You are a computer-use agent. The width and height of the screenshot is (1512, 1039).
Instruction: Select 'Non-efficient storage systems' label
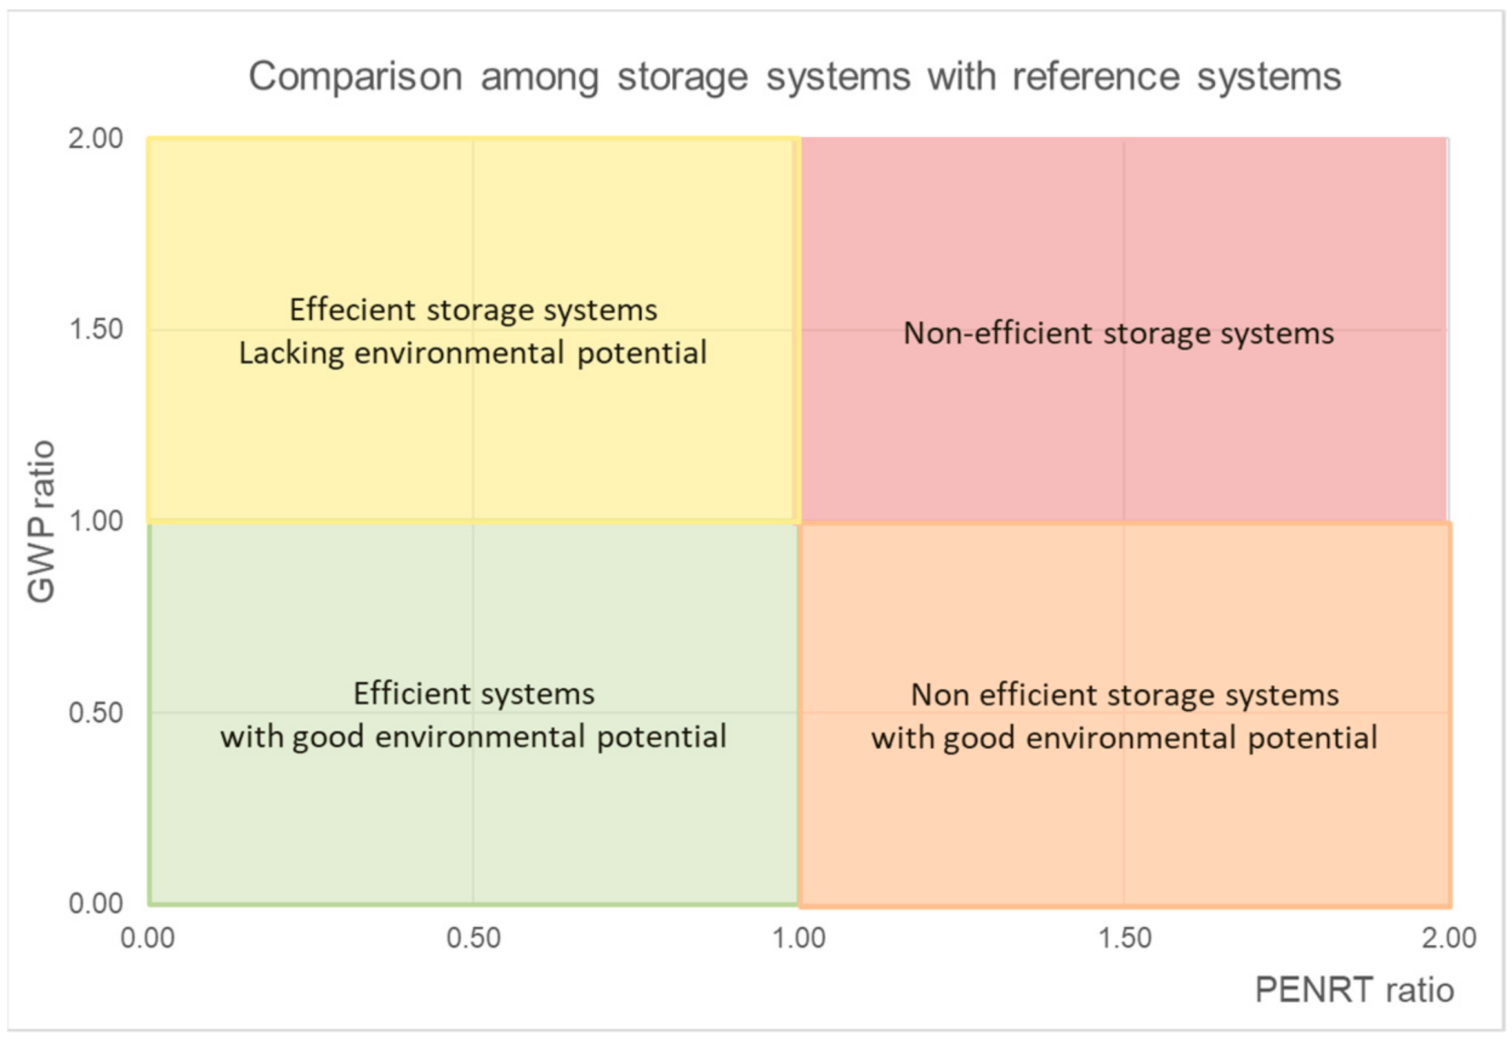click(1119, 333)
